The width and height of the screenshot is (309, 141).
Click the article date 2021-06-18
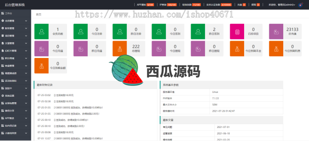click(223, 133)
